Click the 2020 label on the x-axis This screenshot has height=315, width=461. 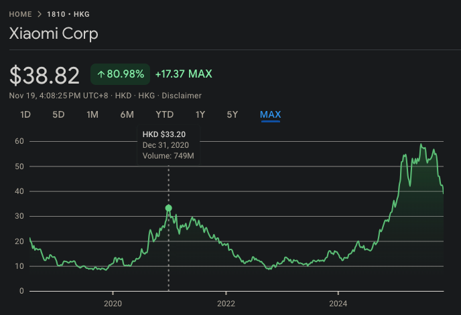(113, 302)
